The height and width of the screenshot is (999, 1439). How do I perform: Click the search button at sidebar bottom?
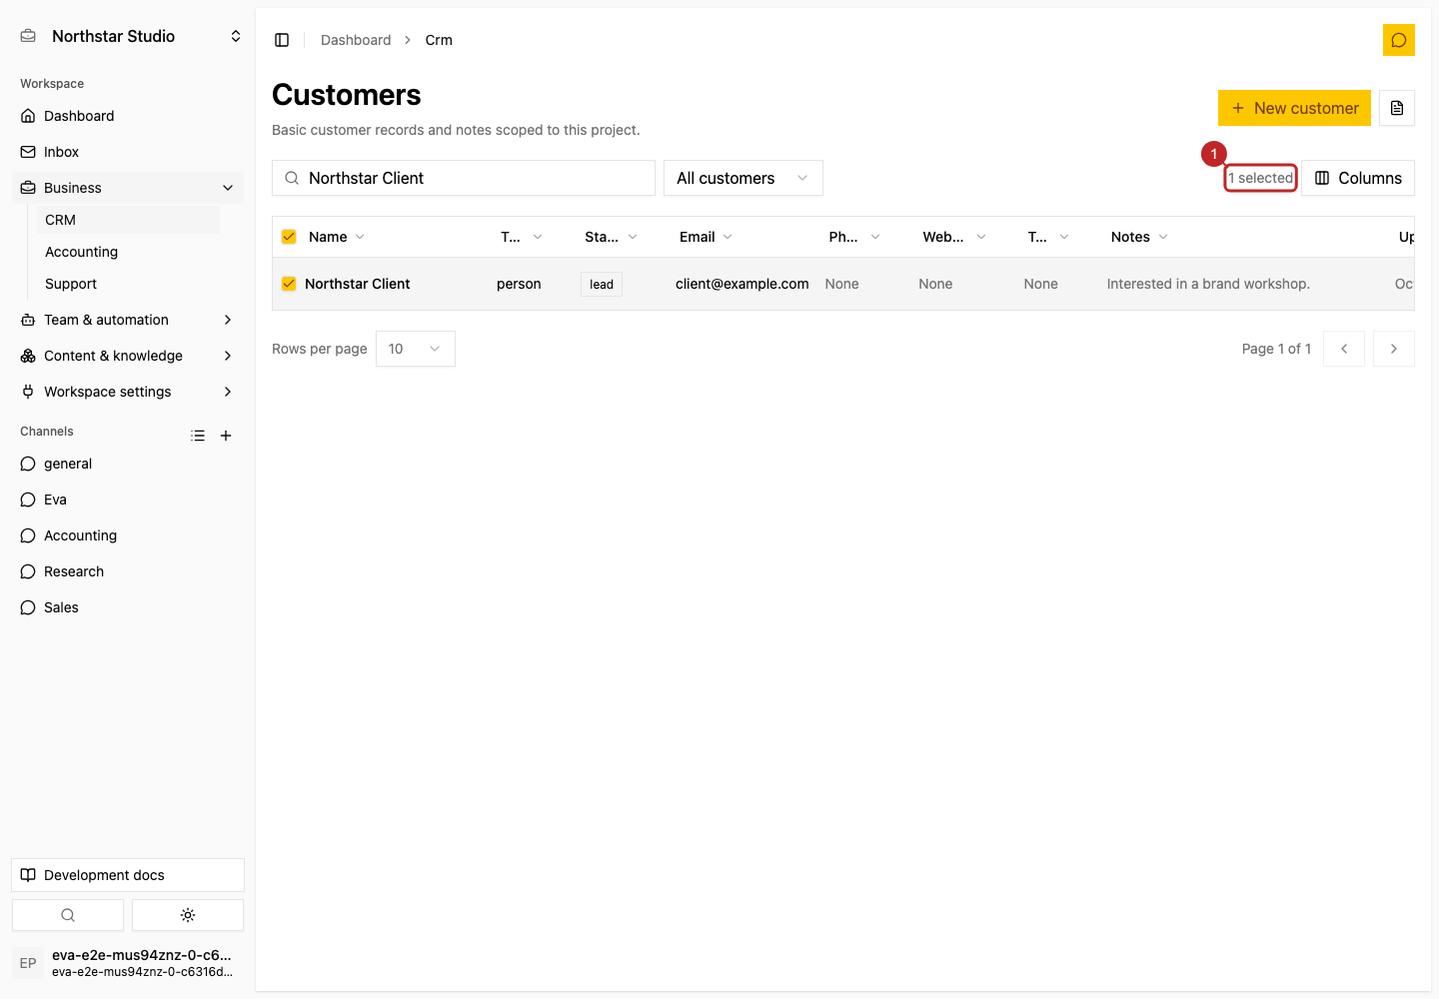click(x=68, y=915)
